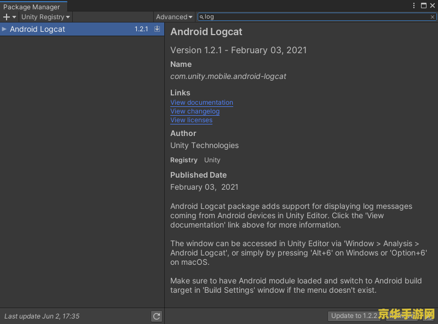Click the Last update Jun 2, 17:35 status
Image resolution: width=438 pixels, height=324 pixels.
click(42, 316)
